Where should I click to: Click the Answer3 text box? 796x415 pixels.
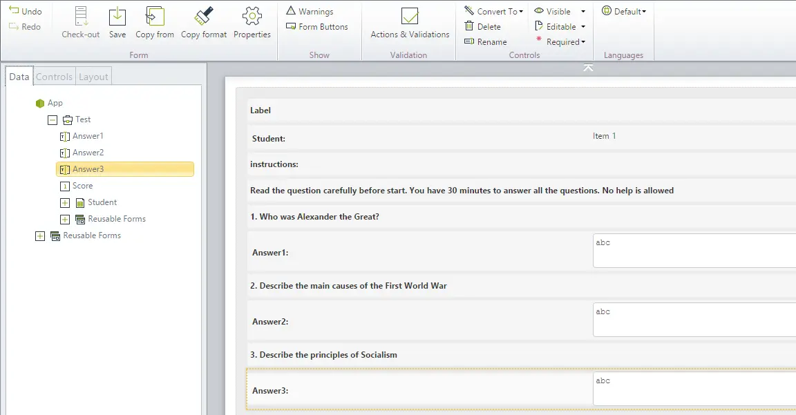point(694,389)
